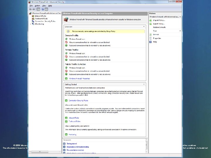Screen dimensions: 211x158
Task: Select the Outbound Rules tree icon
Action: [33, 19]
